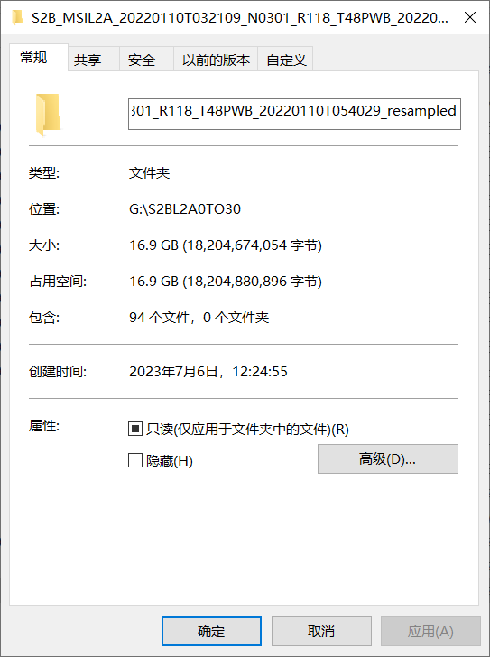Open 高级(D)... advanced attributes

(x=388, y=458)
